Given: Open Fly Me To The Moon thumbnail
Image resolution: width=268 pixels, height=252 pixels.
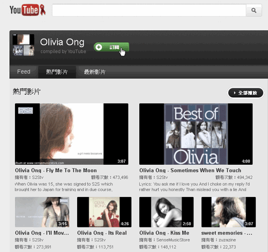Looking at the screenshot, I should 72,134.
